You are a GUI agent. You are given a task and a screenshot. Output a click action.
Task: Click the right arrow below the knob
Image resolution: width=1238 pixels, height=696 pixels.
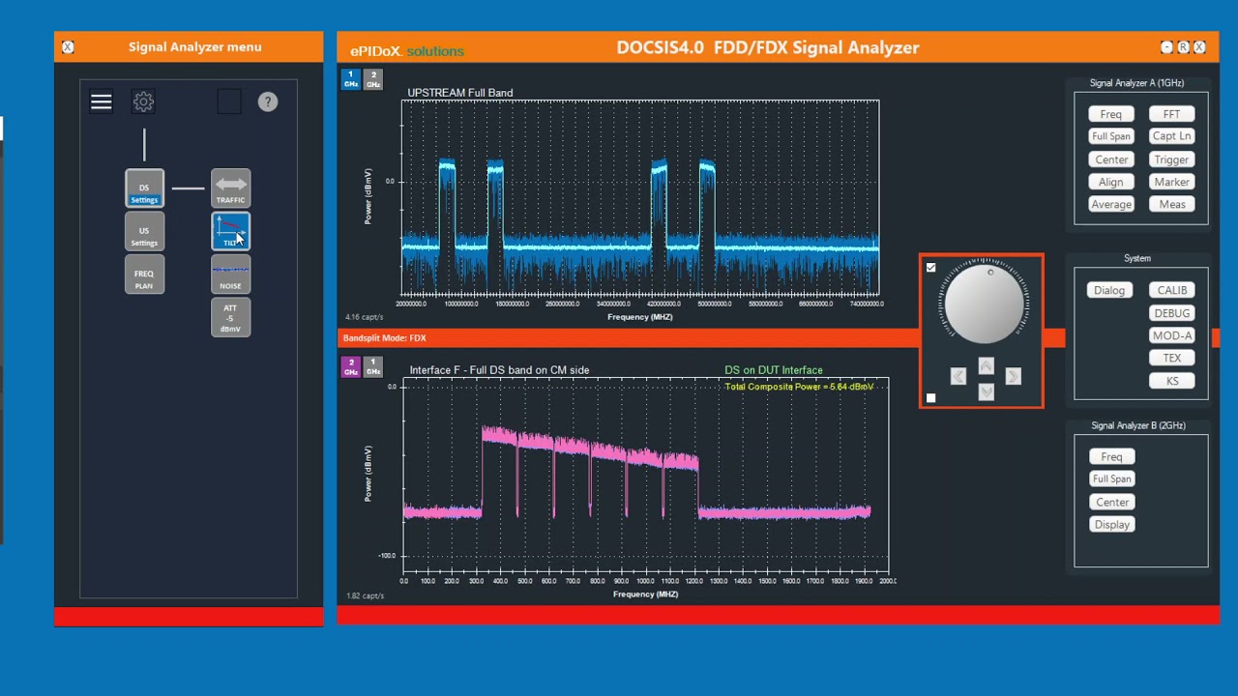1013,377
